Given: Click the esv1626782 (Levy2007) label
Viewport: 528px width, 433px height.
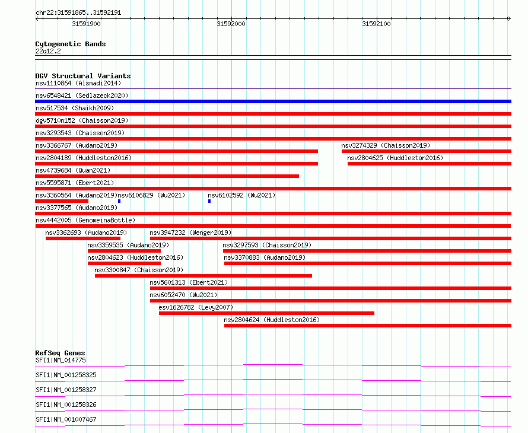Looking at the screenshot, I should (196, 307).
